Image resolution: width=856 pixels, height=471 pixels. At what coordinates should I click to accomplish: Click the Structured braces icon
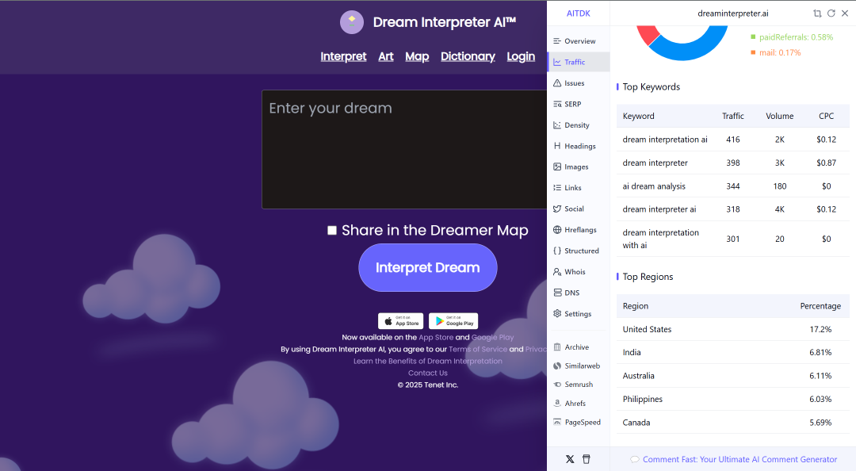[x=557, y=251]
